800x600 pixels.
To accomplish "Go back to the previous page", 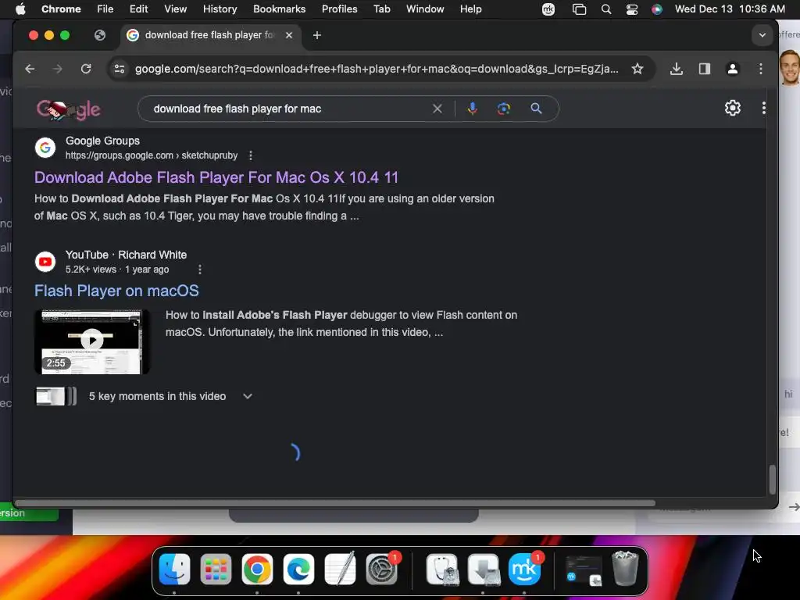I will (30, 69).
